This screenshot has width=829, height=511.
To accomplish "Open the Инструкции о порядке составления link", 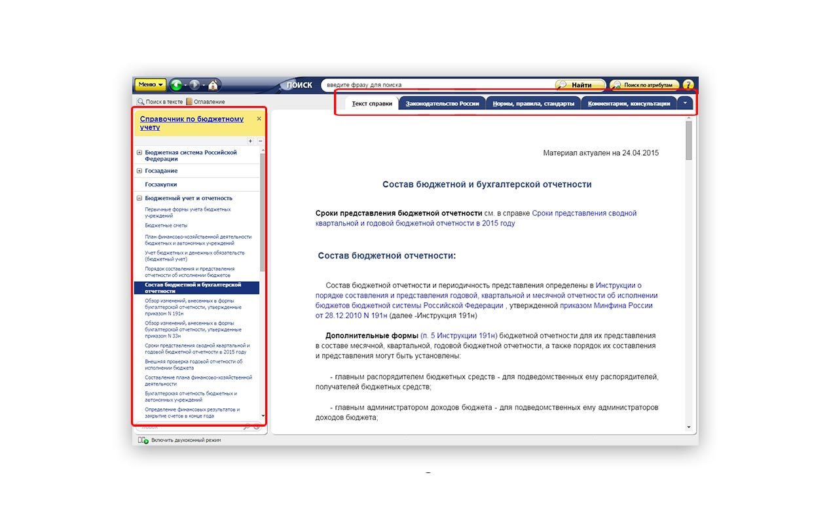I will click(x=487, y=295).
